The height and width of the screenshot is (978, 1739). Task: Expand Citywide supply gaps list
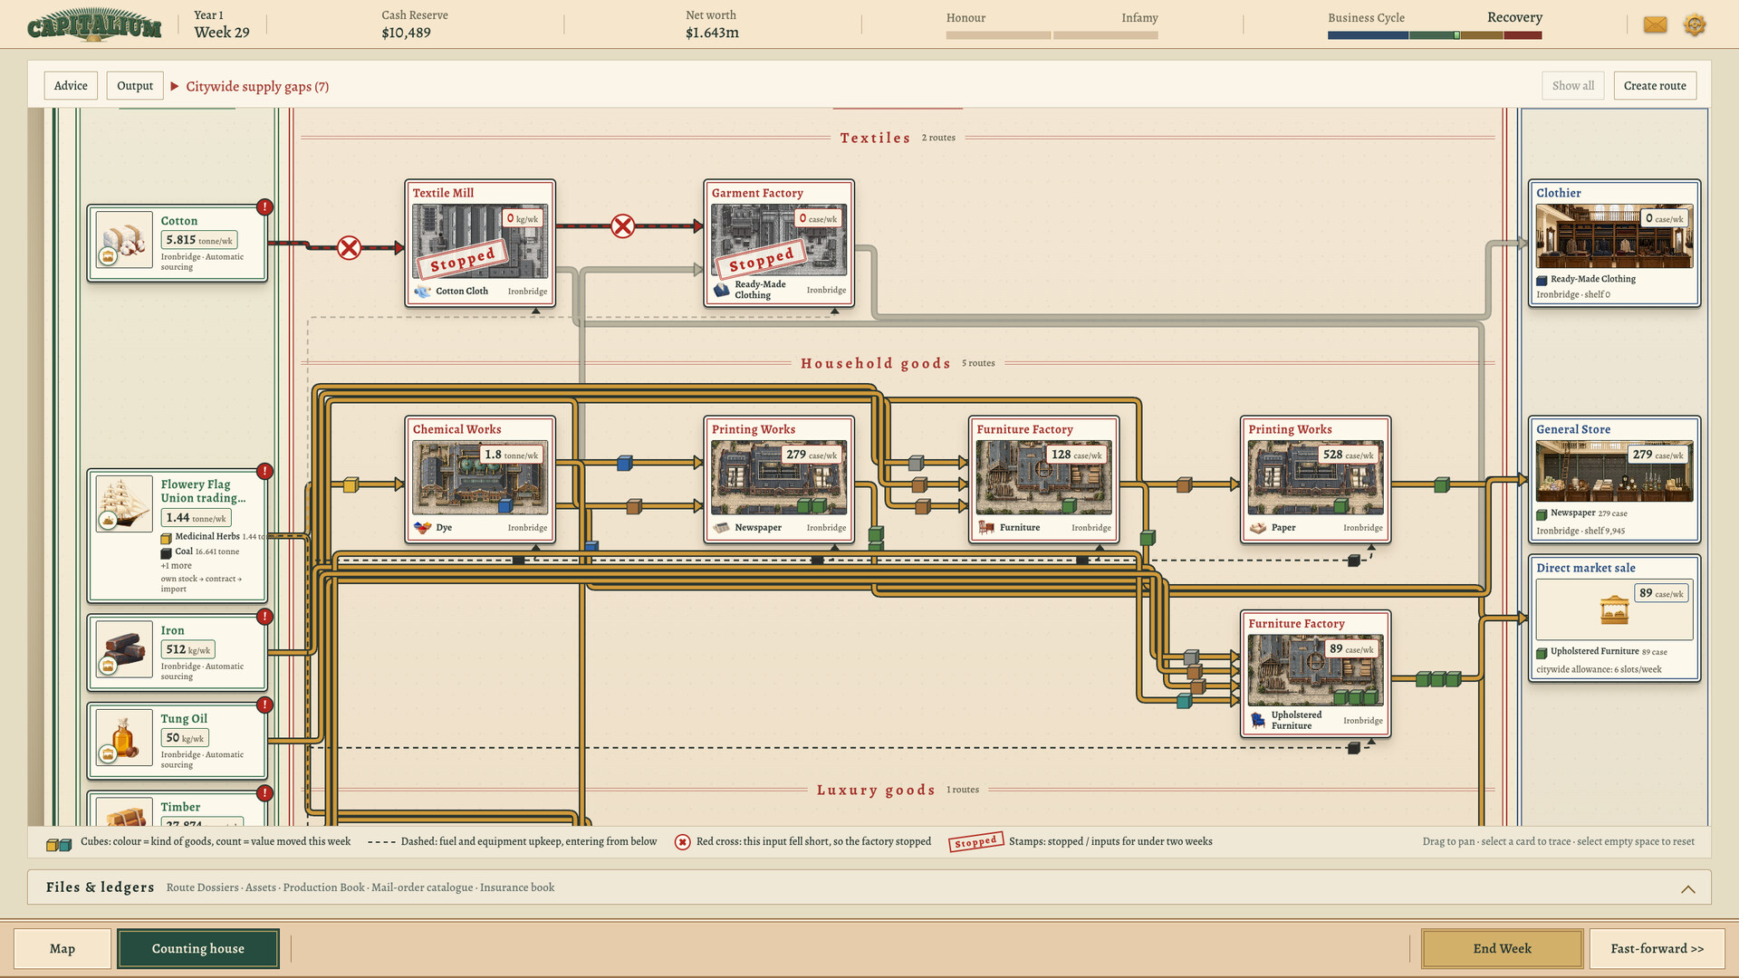coord(249,86)
